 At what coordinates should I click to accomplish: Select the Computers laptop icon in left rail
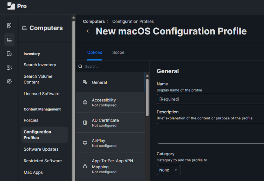(9, 39)
